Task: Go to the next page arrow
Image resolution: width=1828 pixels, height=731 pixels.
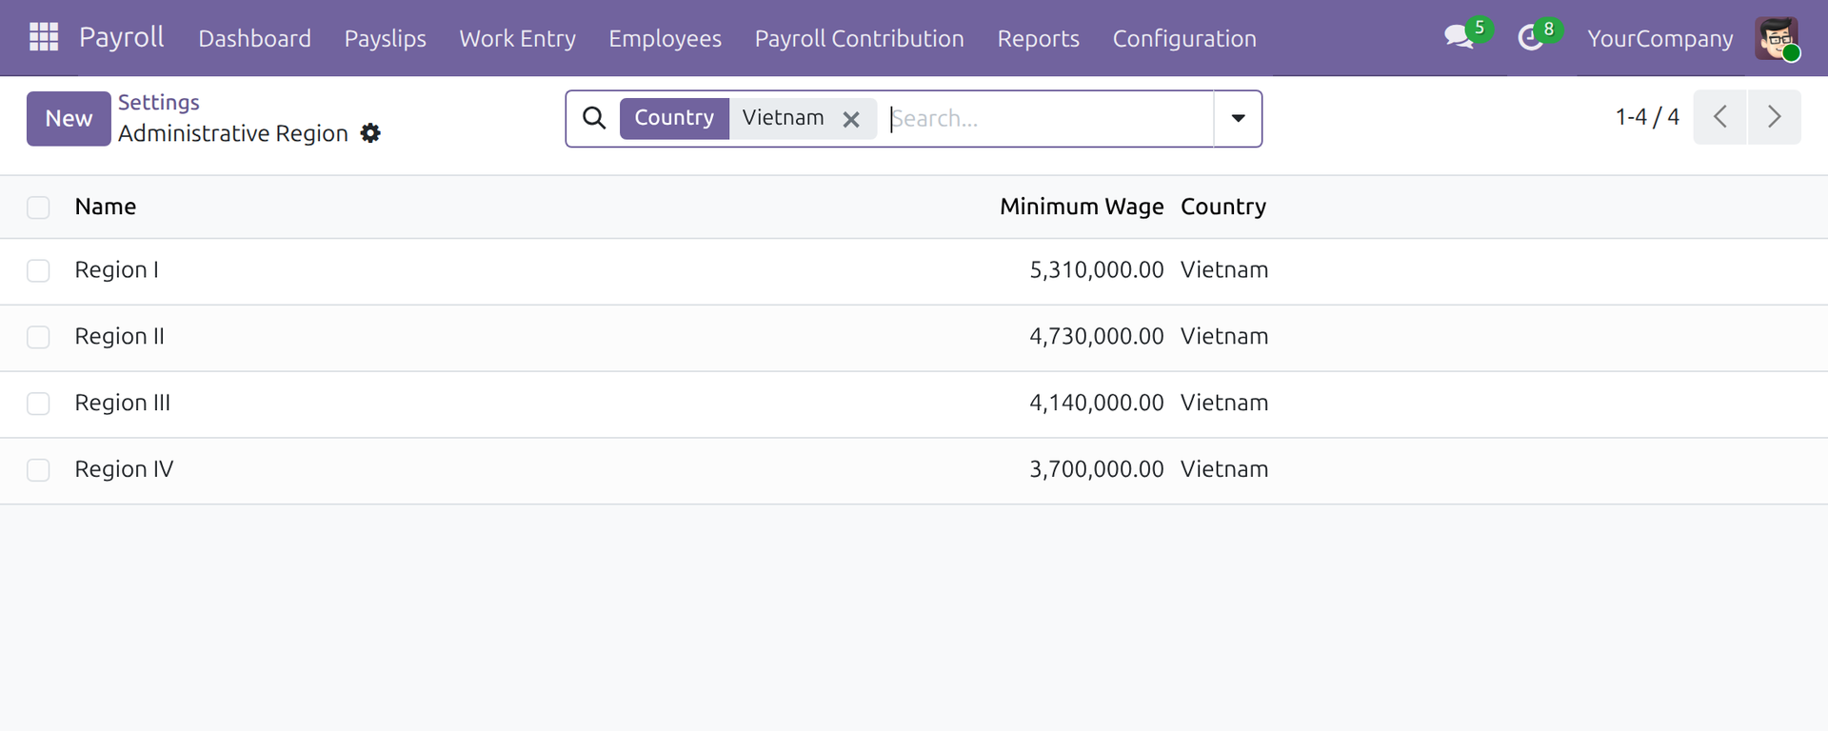Action: pos(1775,117)
